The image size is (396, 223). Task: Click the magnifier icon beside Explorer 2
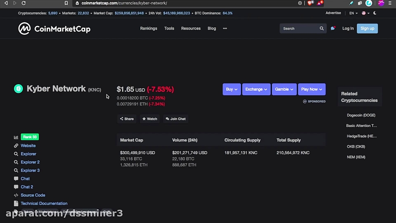[16, 162]
